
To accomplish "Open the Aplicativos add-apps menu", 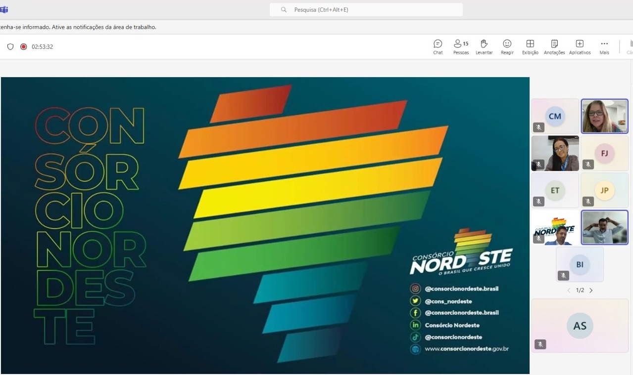I will coord(580,47).
